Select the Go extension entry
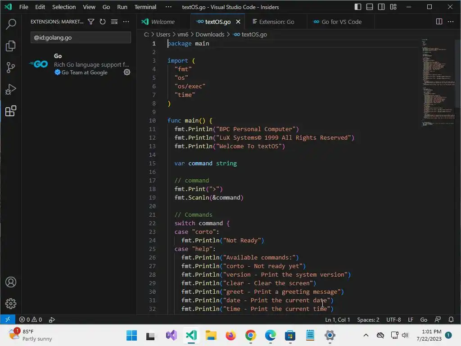Screen dimensions: 461x346 [x=79, y=64]
